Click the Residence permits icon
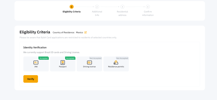 [116, 62]
